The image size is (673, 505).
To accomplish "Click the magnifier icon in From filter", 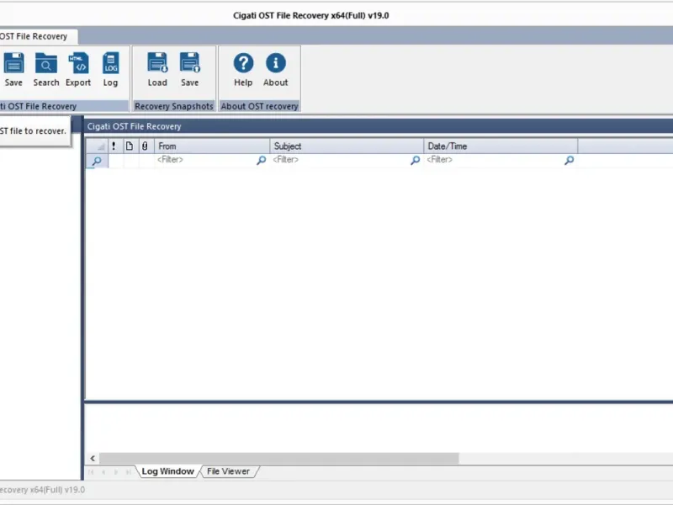I will 261,160.
